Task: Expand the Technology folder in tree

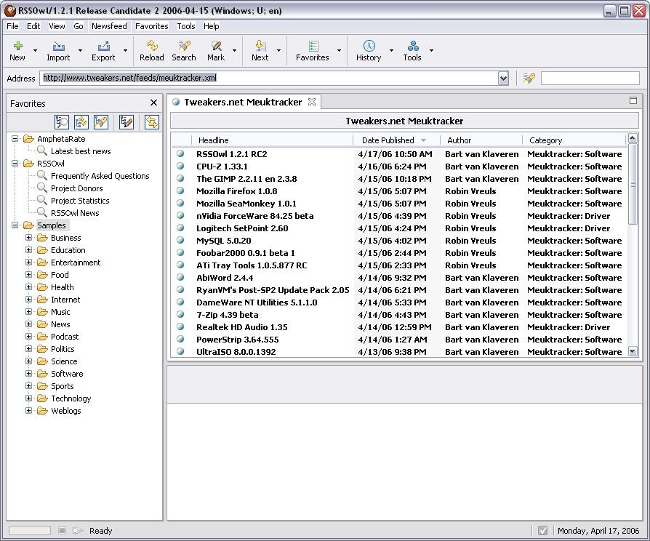Action: point(29,398)
